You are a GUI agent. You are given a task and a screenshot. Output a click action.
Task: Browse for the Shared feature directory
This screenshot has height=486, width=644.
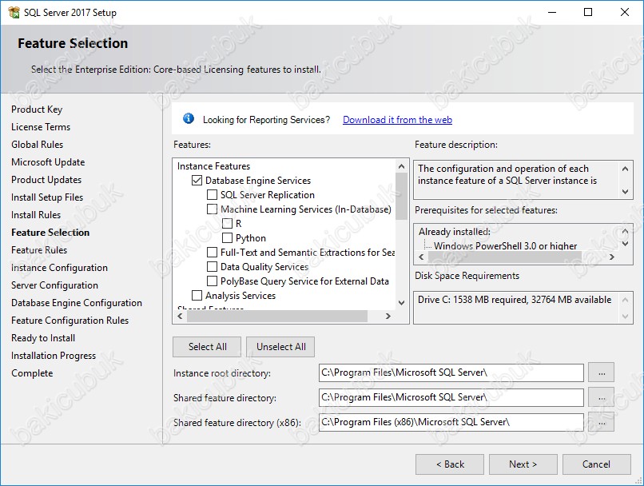(602, 398)
